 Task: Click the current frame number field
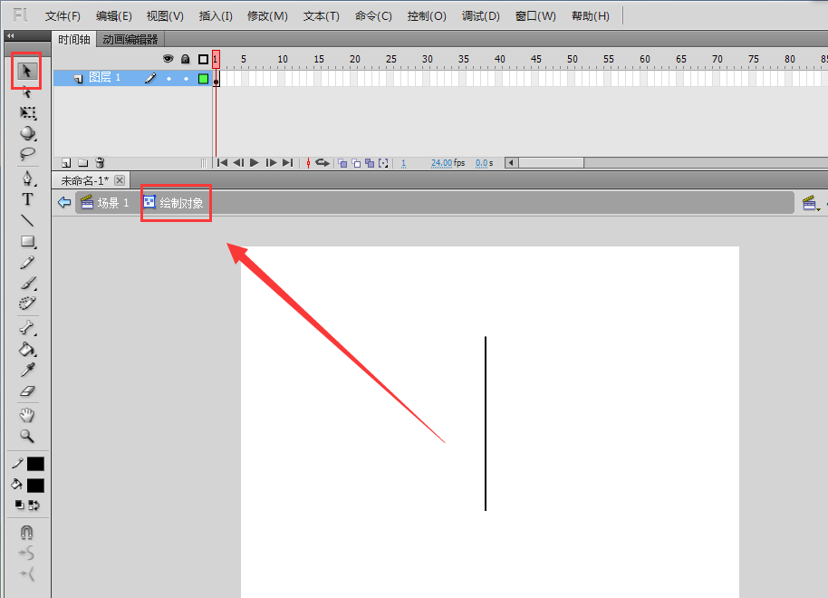point(403,163)
